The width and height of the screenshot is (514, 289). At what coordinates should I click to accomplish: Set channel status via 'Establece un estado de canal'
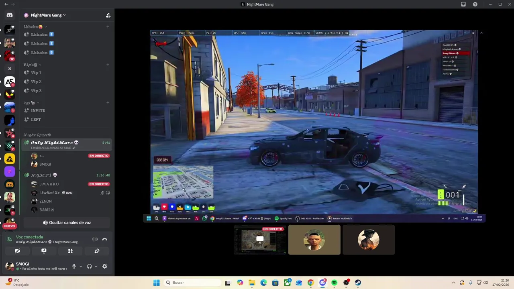[x=53, y=148]
